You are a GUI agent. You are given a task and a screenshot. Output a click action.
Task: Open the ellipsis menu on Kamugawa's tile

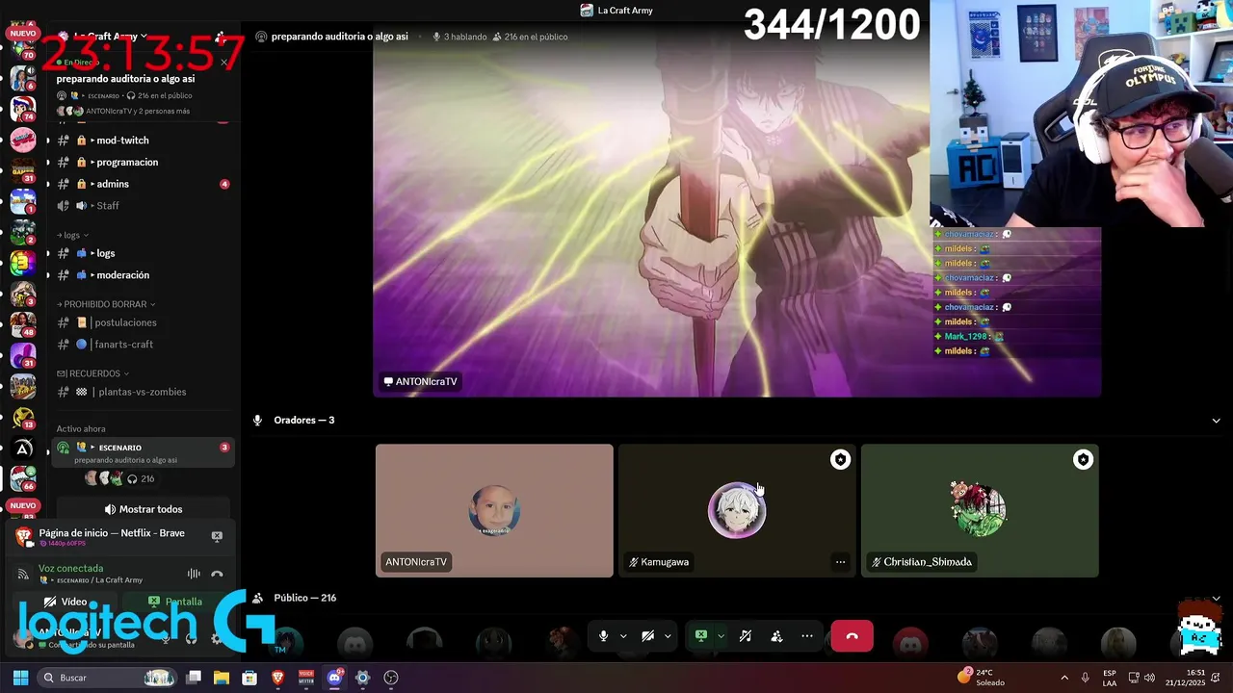[x=840, y=562]
